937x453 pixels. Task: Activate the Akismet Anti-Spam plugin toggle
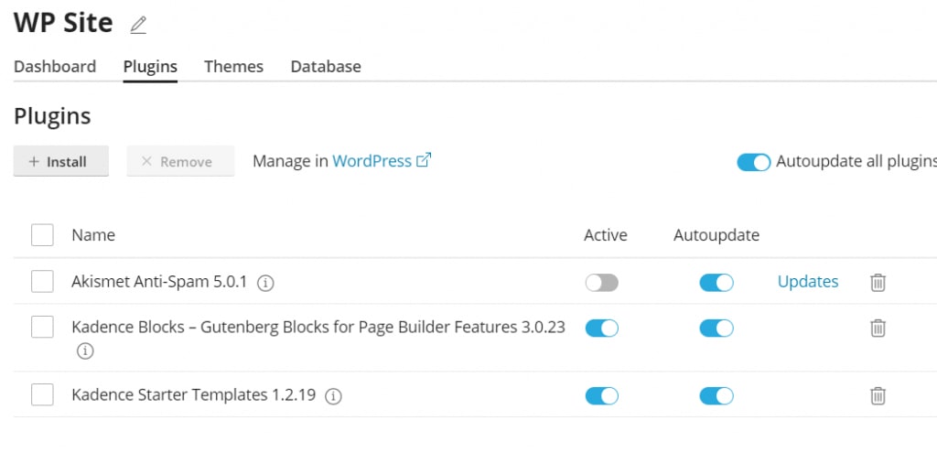pos(601,283)
